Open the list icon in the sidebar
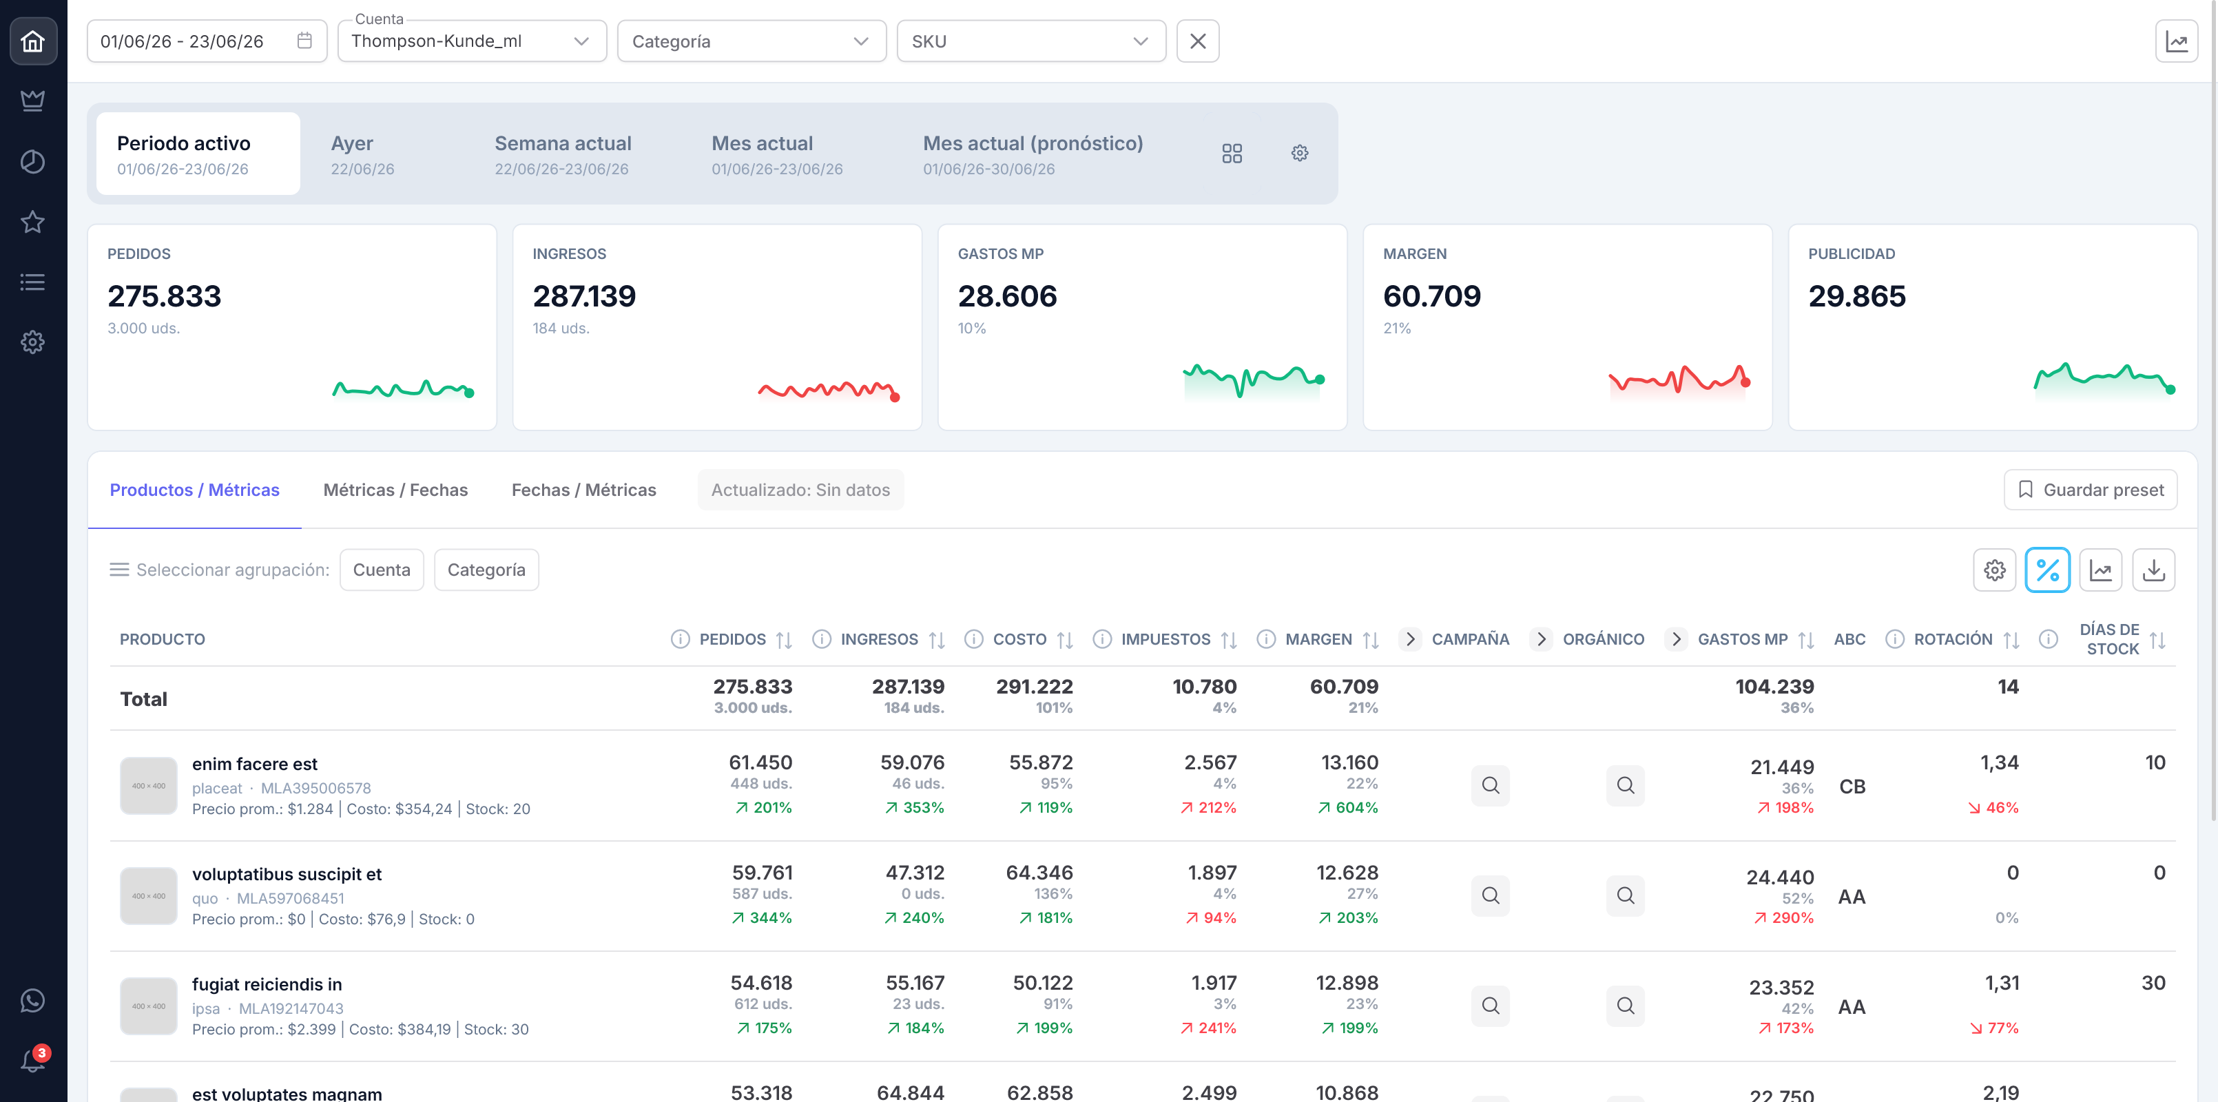The width and height of the screenshot is (2218, 1102). (x=33, y=282)
